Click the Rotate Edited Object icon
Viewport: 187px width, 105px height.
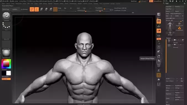pos(159,61)
